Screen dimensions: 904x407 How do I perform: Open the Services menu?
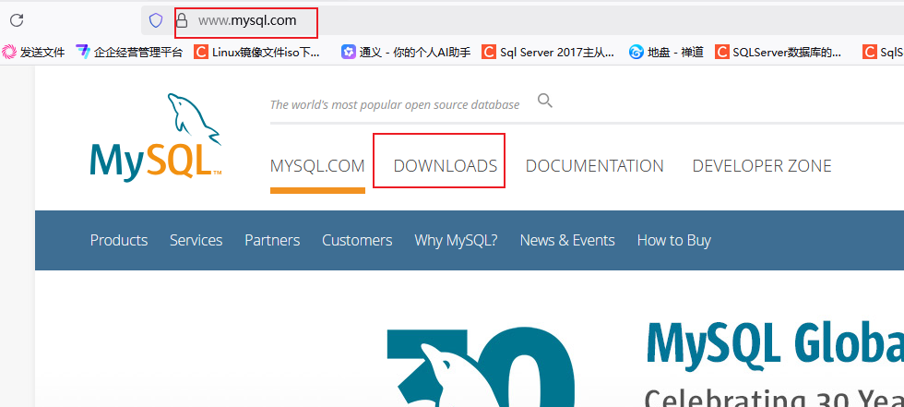point(196,240)
